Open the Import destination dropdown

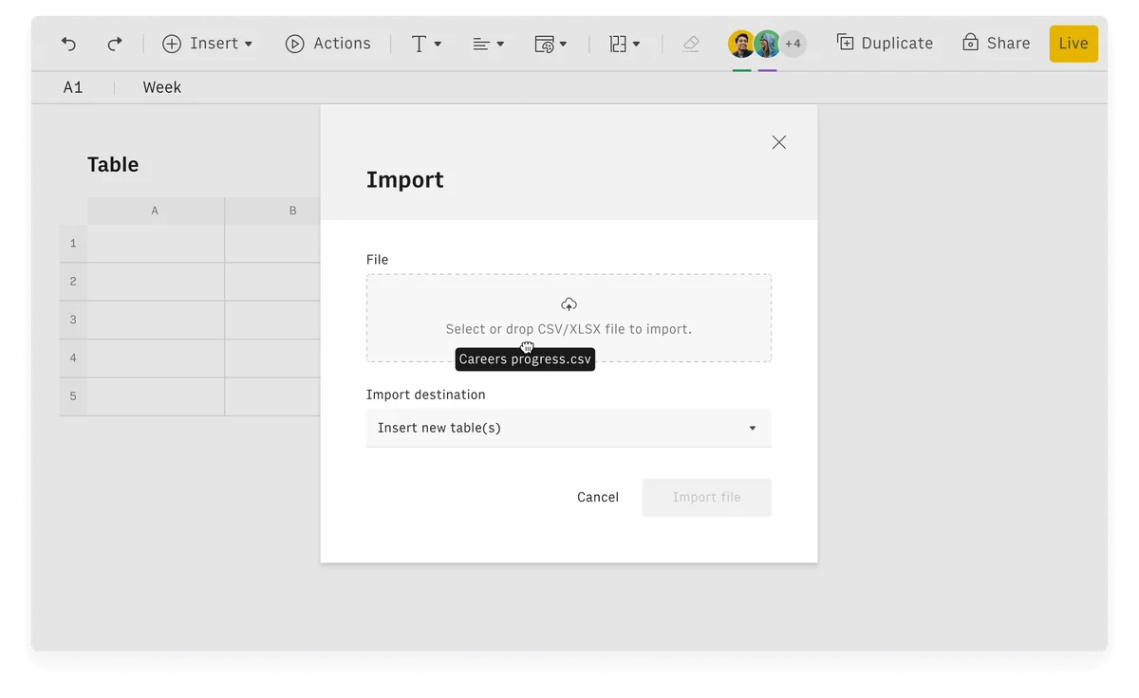click(569, 428)
